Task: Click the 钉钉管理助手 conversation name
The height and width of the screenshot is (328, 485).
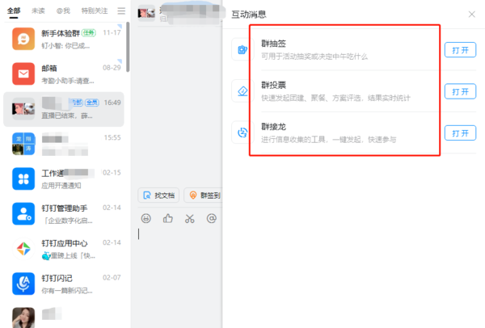Action: 65,208
